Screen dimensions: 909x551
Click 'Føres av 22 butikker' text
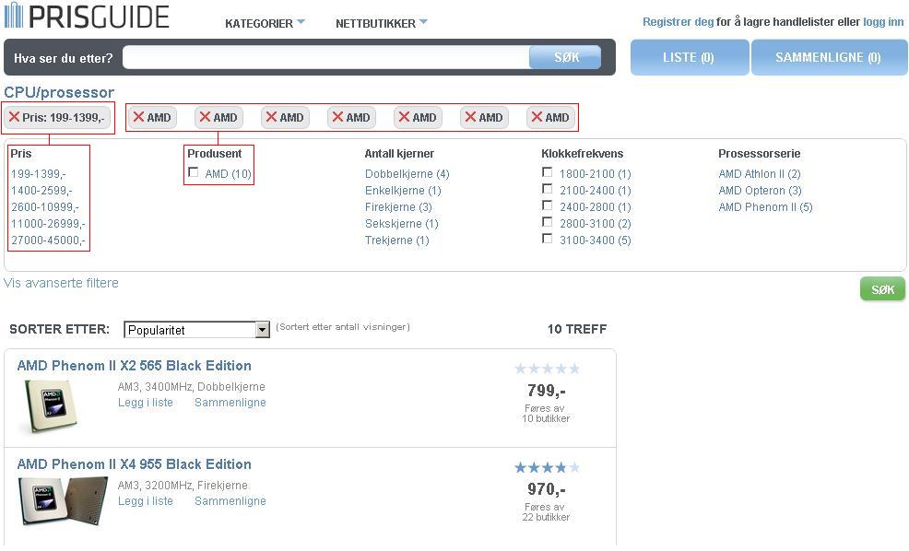click(x=546, y=511)
